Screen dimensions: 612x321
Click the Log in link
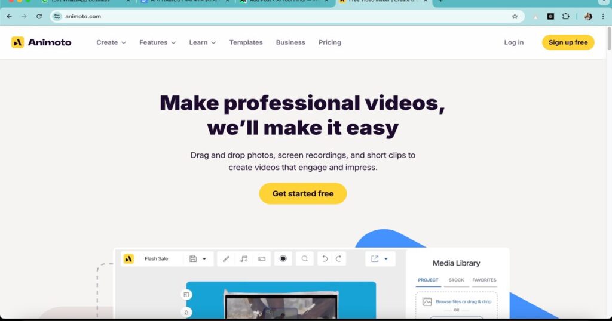point(513,42)
